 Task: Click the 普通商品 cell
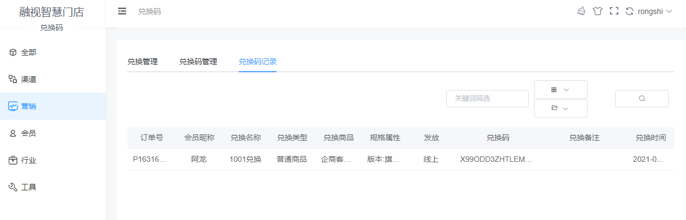[292, 160]
